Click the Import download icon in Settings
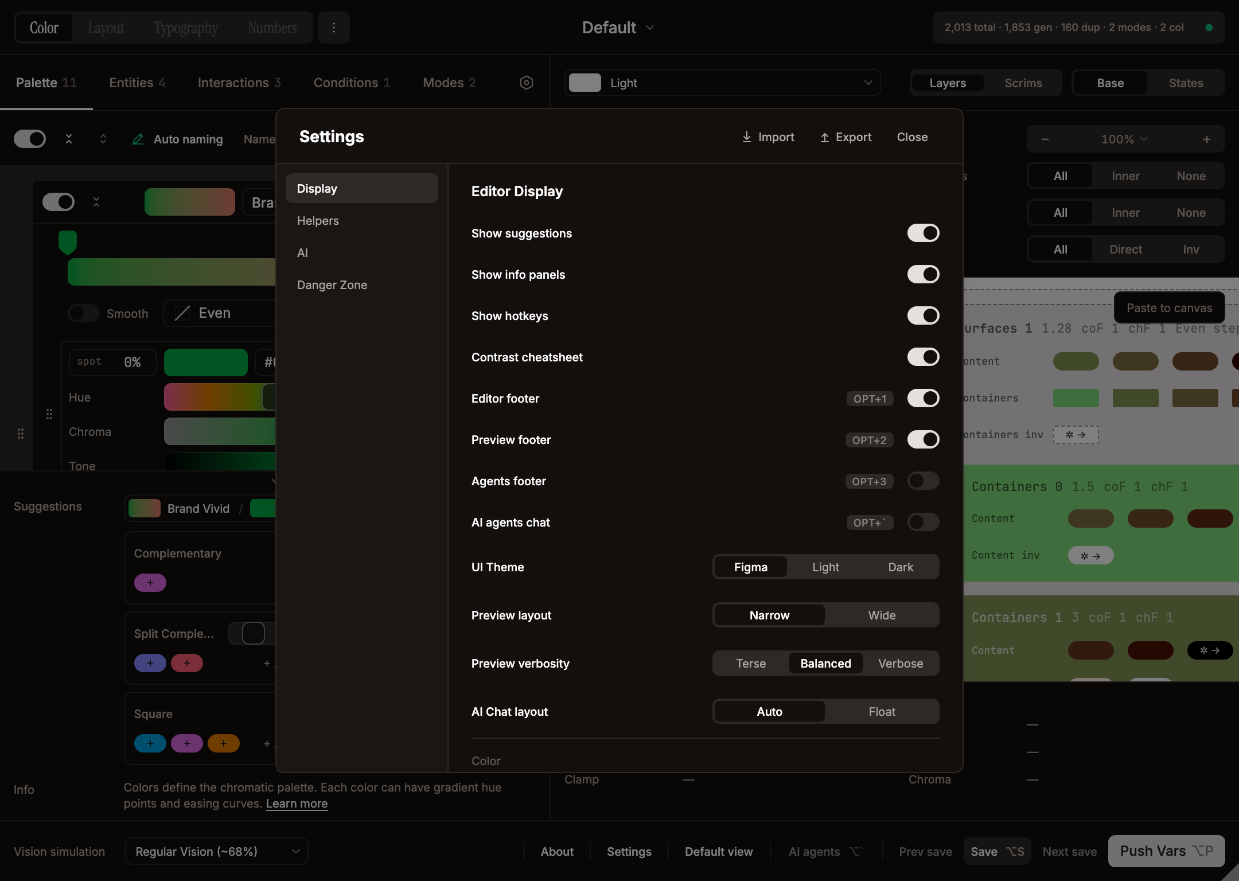This screenshot has height=881, width=1239. tap(746, 137)
